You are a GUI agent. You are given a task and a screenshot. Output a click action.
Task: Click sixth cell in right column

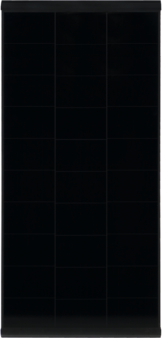133,186
